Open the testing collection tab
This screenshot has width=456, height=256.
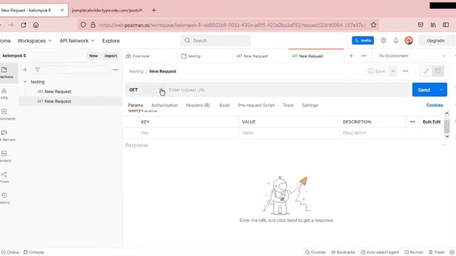tap(191, 56)
